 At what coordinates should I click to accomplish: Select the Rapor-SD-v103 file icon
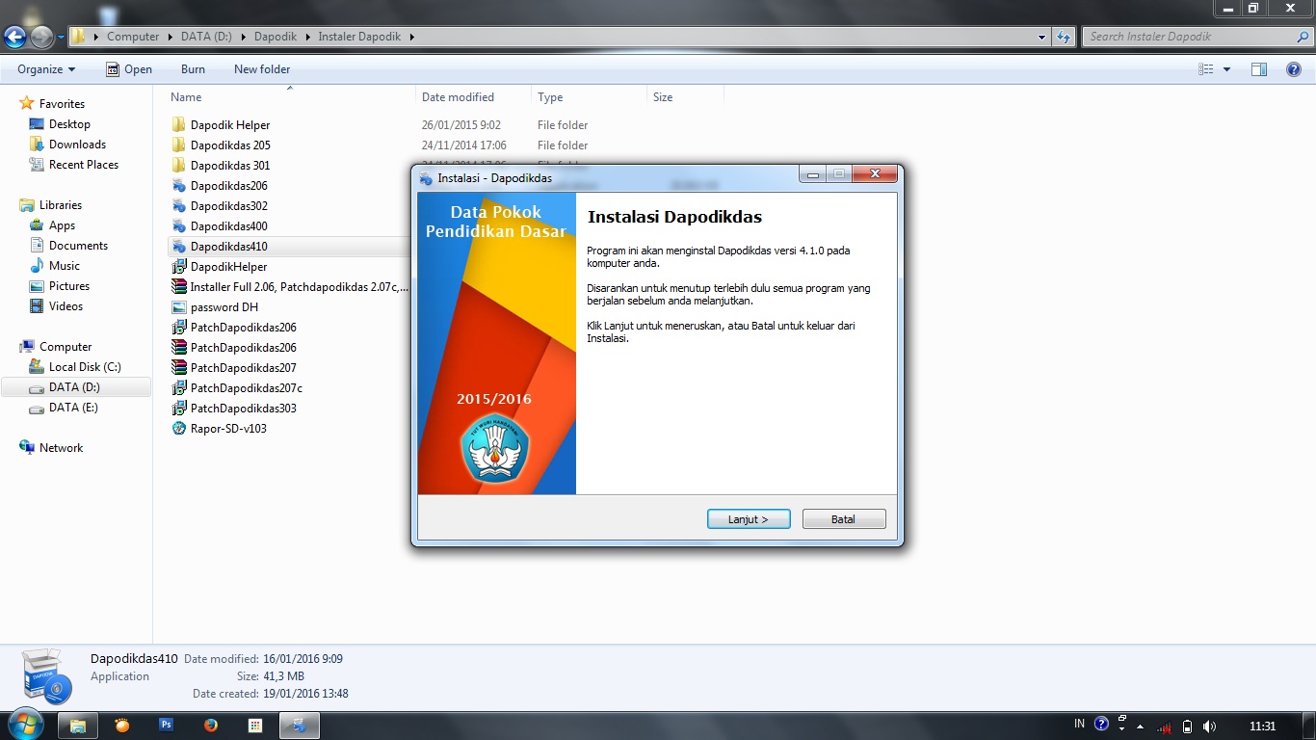click(178, 429)
